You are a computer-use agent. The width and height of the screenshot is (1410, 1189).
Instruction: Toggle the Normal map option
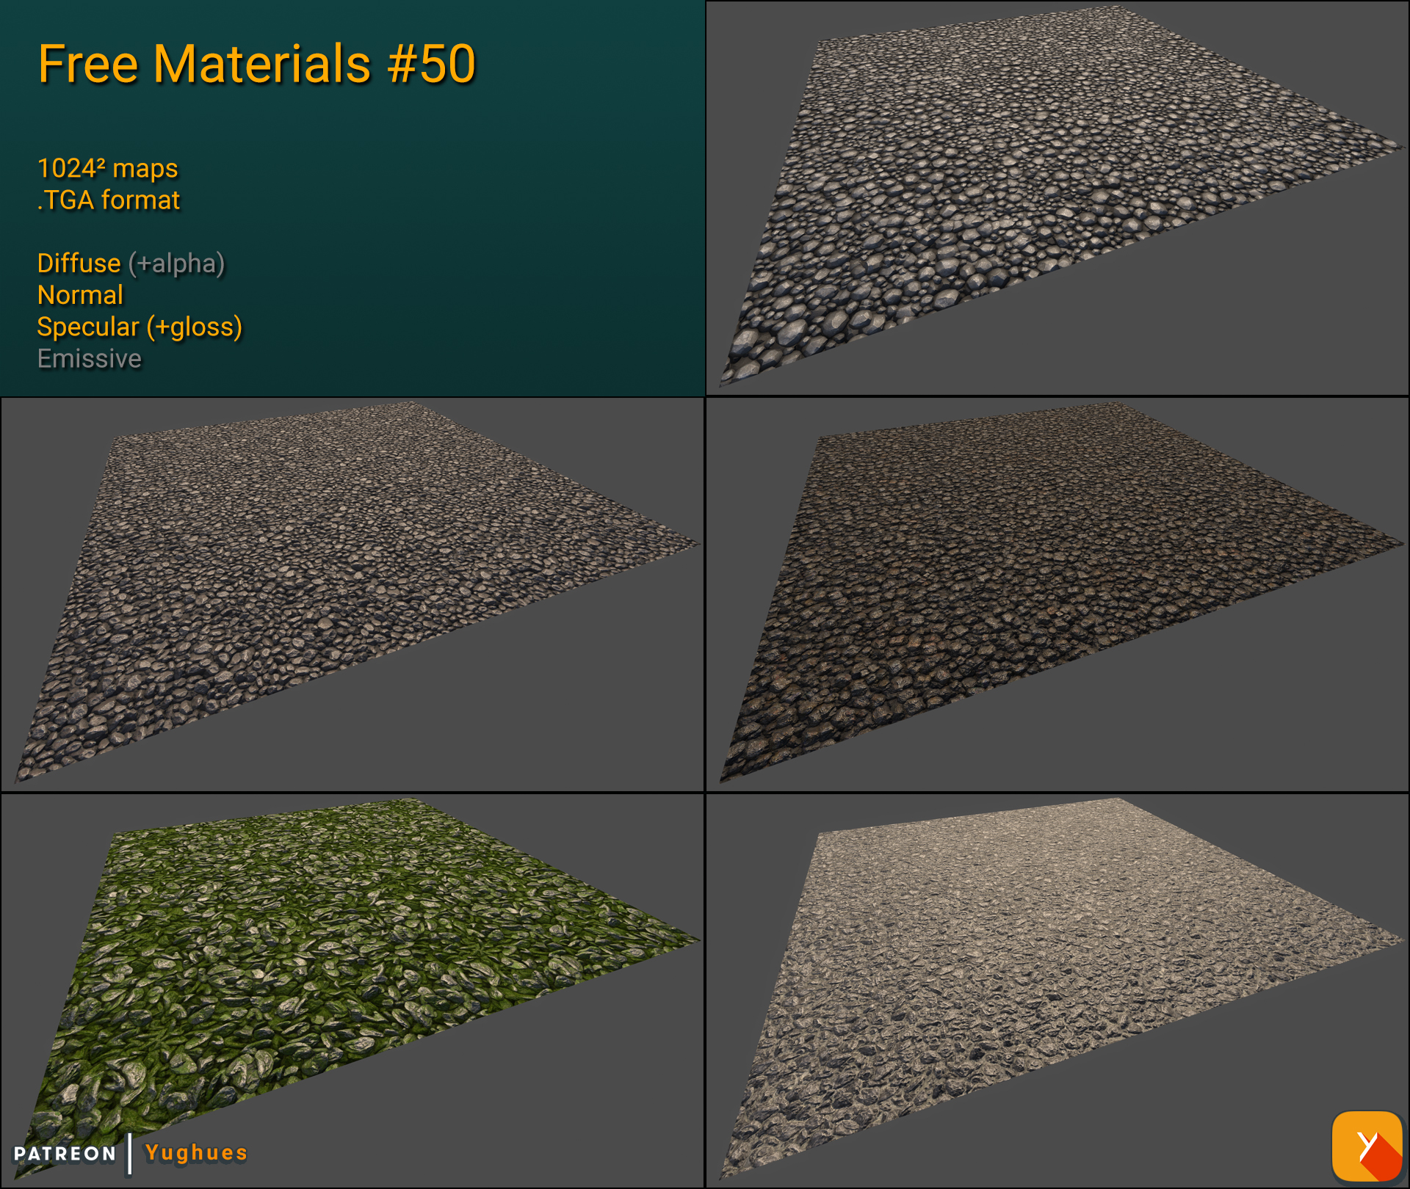point(80,295)
